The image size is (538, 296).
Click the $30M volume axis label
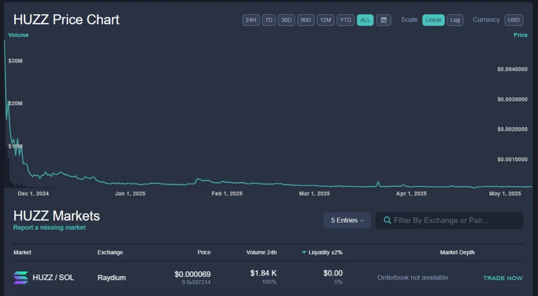point(15,61)
